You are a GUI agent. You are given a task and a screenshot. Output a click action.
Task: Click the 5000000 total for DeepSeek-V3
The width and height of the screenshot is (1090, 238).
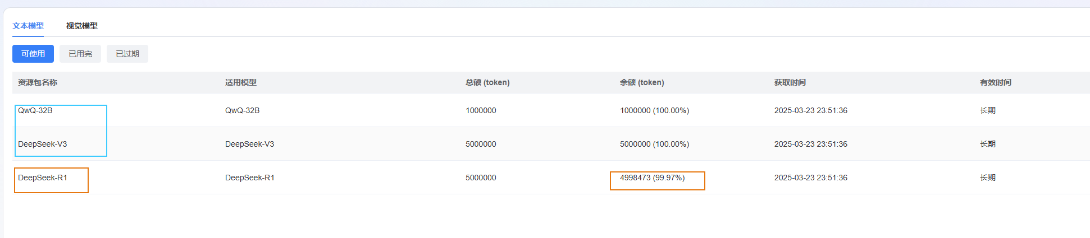tap(481, 144)
